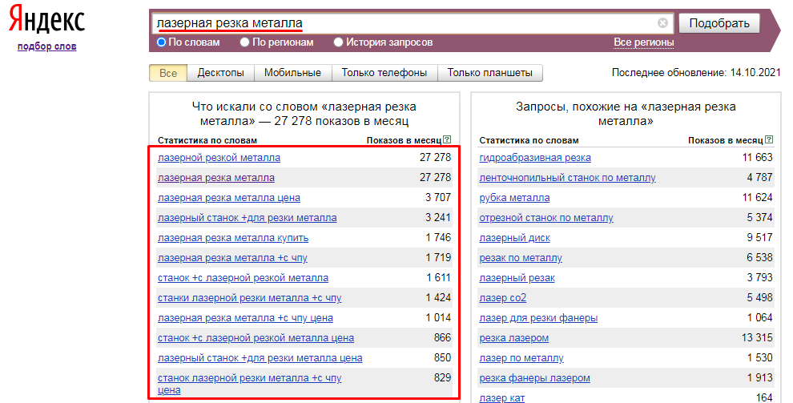This screenshot has height=403, width=793.
Task: Open 'лазерная резка металла цена' query link
Action: pos(229,198)
